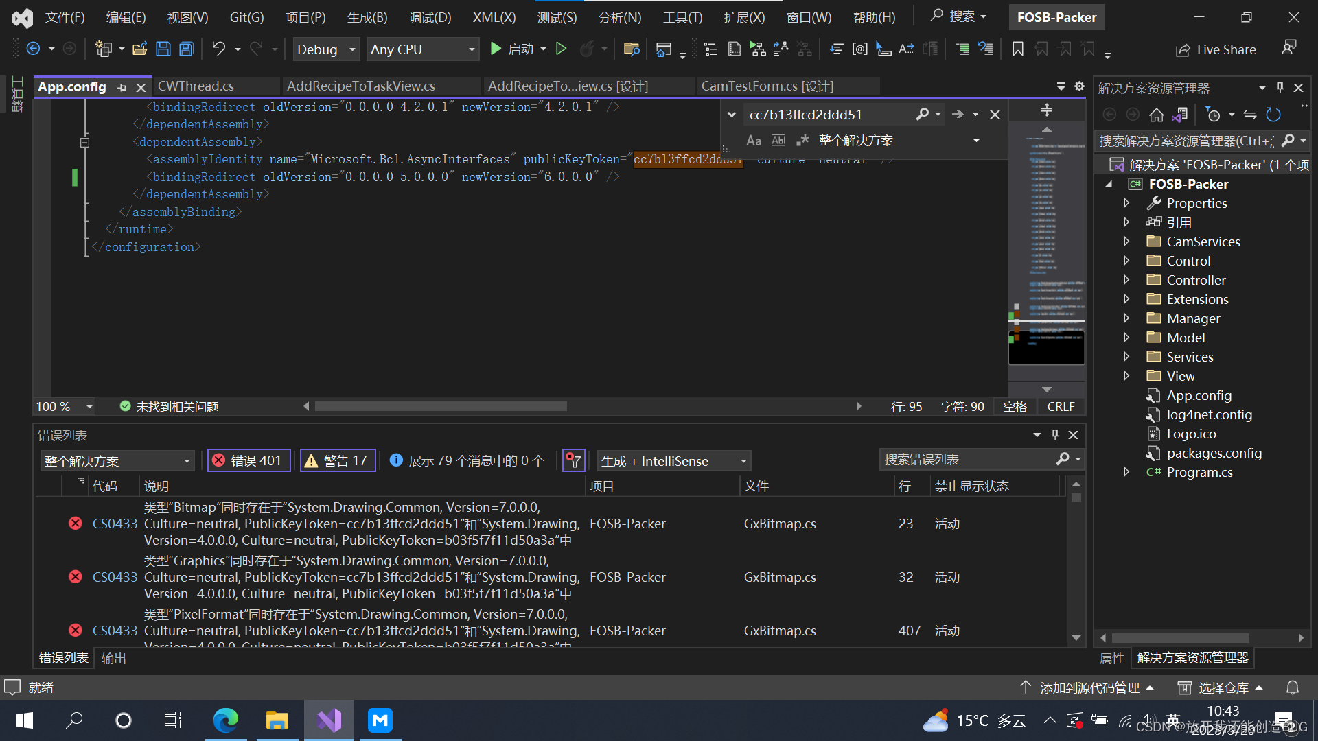1318x741 pixels.
Task: Open the 调试(D) menu
Action: [x=430, y=17]
